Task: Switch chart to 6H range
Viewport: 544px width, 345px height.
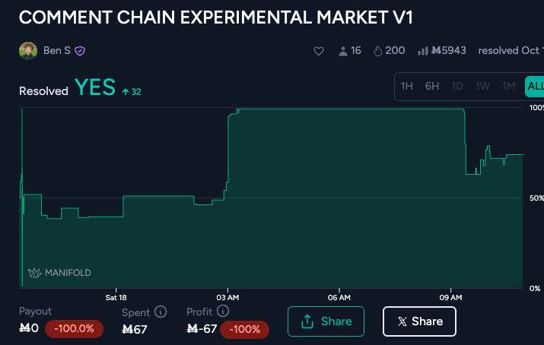Action: click(x=432, y=86)
